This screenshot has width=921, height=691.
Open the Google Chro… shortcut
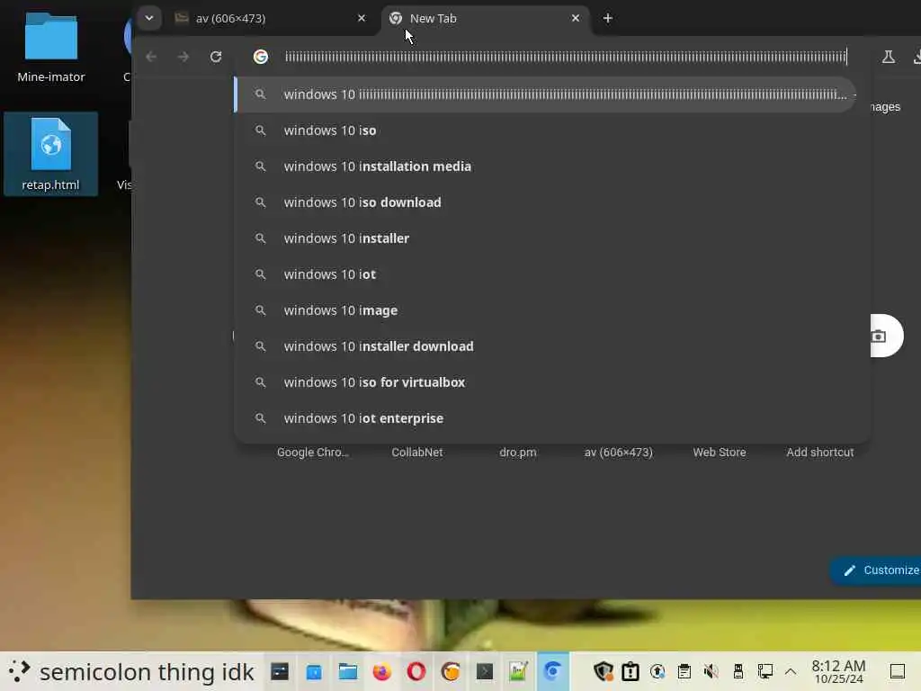pyautogui.click(x=312, y=453)
